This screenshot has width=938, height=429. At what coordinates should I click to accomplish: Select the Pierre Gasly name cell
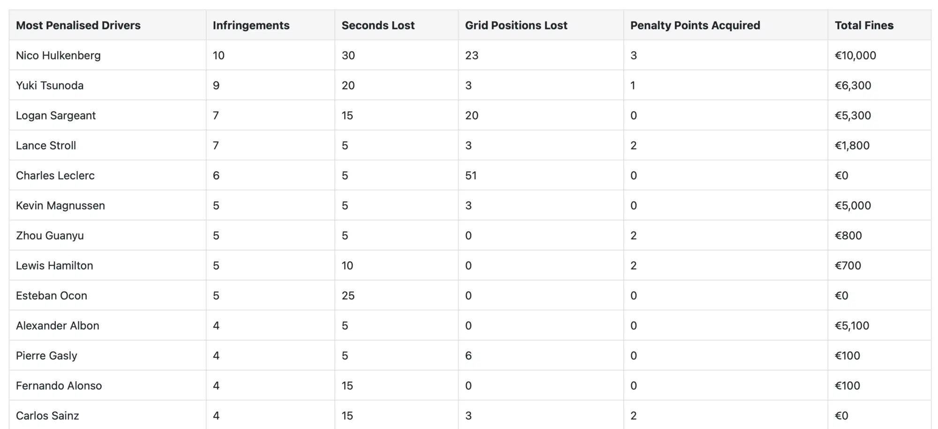coord(46,355)
